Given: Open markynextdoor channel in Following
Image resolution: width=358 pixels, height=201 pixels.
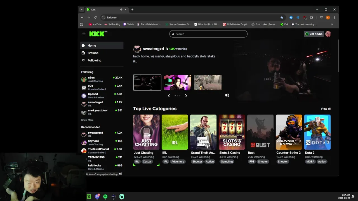Looking at the screenshot, I should pos(102,112).
